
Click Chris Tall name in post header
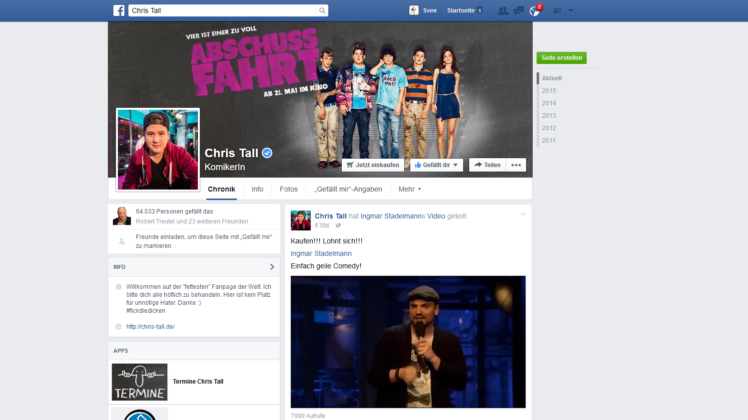click(x=331, y=216)
